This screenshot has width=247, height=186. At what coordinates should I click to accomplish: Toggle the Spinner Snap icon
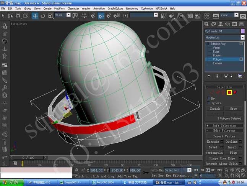point(116,16)
